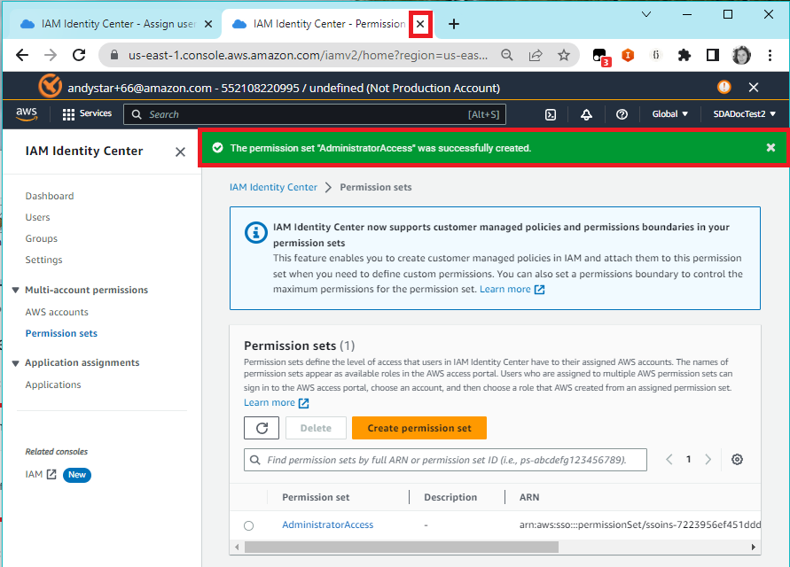Viewport: 790px width, 567px height.
Task: Open the zoom magnifier in the address bar
Action: tap(507, 55)
